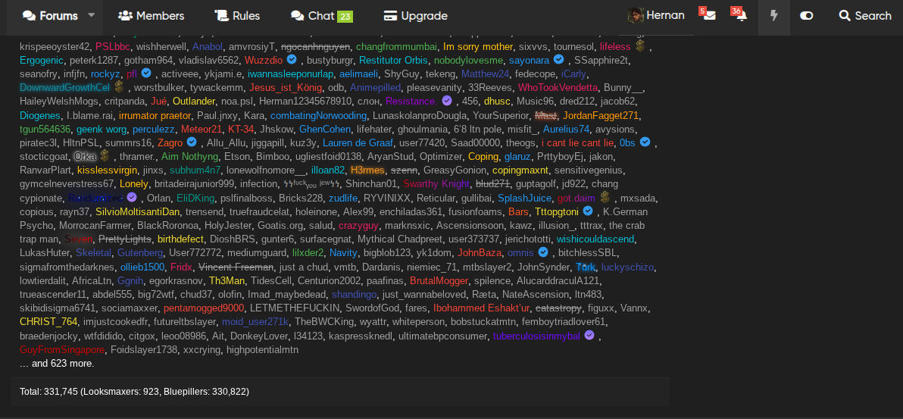Click the verified badge next to sayonara
This screenshot has height=419, width=903.
tap(558, 59)
